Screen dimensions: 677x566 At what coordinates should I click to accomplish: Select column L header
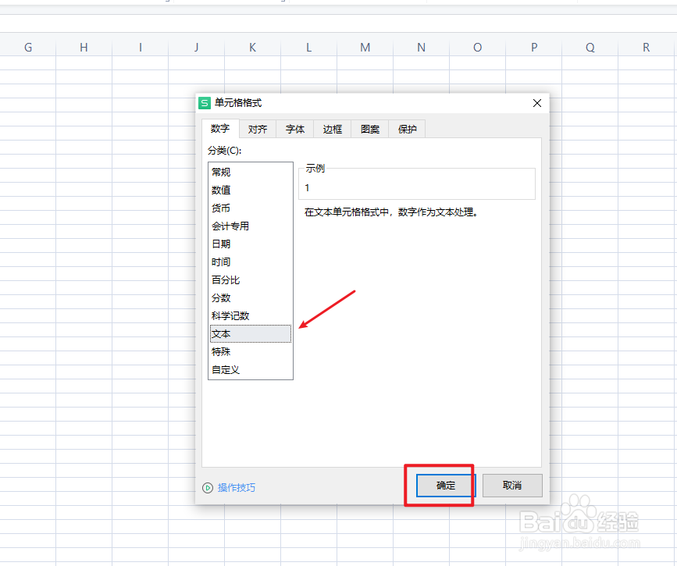pos(308,47)
